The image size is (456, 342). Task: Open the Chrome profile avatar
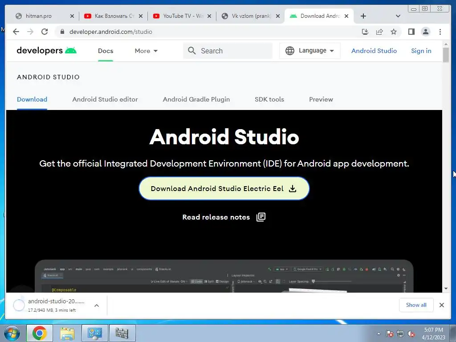425,32
